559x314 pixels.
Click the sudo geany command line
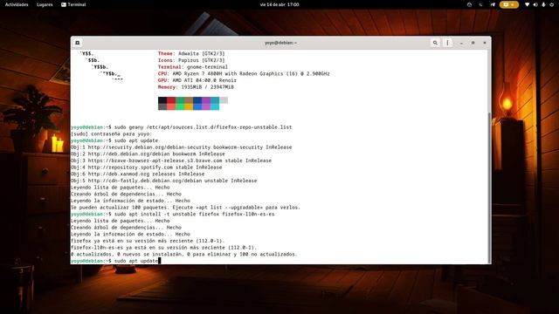tap(182, 127)
